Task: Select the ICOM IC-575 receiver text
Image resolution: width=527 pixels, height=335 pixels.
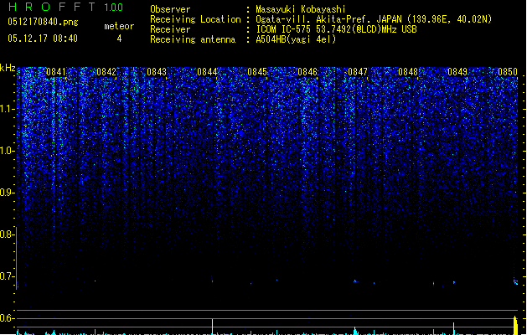Action: coord(336,29)
